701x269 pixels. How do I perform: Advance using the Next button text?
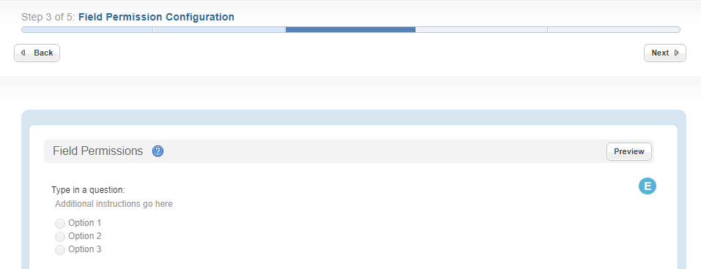[660, 53]
